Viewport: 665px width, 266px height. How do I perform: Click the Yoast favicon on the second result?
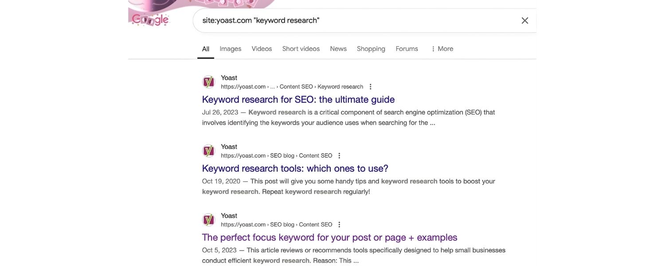[208, 151]
